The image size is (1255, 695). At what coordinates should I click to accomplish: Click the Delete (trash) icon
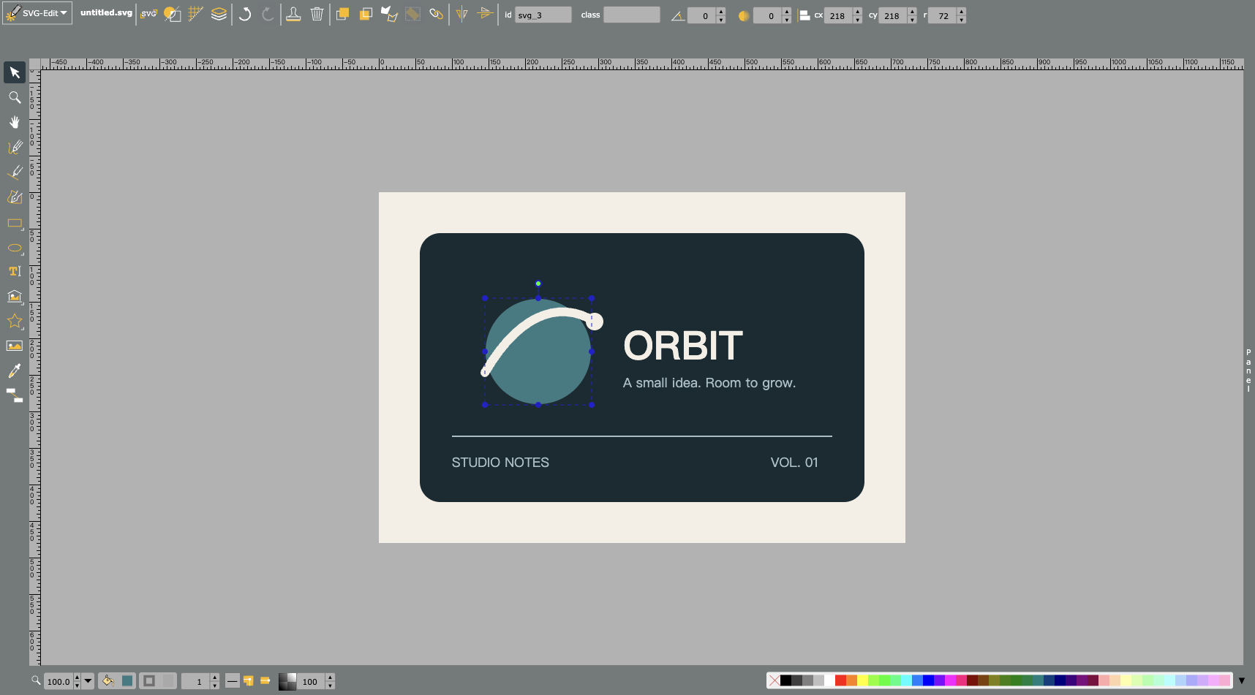317,14
